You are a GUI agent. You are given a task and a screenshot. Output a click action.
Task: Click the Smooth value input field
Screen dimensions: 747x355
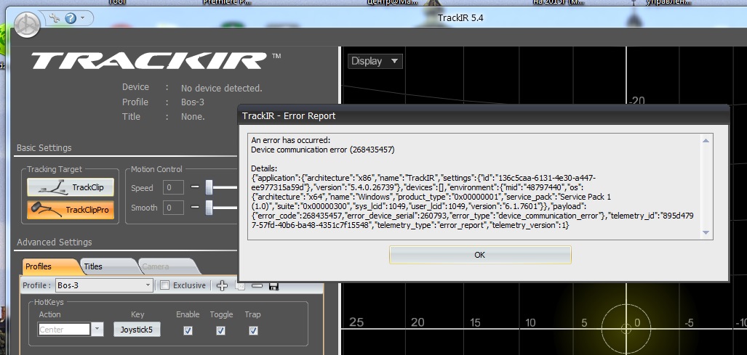point(173,208)
